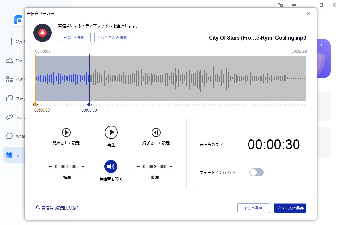
Task: Click the file name City Of Stars text
Action: [x=257, y=38]
